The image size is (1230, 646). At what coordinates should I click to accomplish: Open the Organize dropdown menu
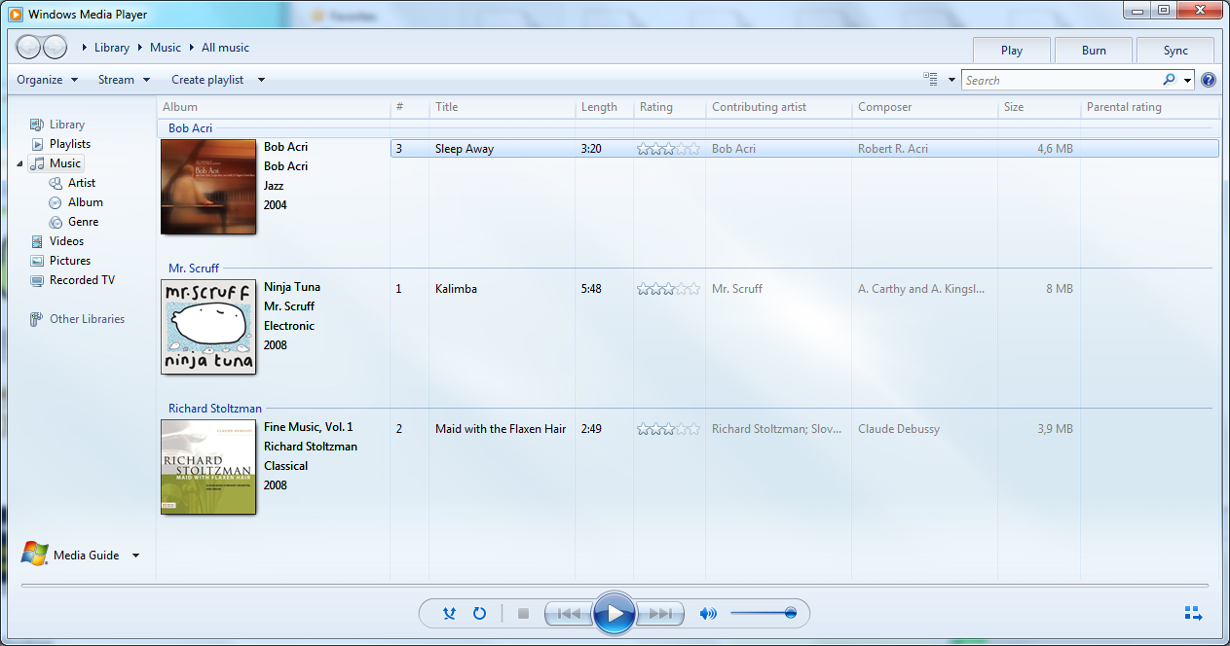pos(48,80)
